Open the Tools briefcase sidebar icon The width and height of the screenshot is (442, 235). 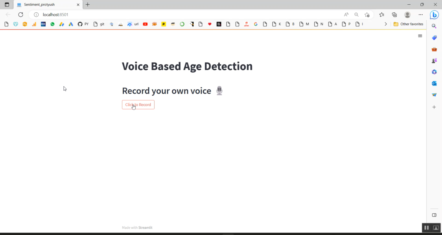coord(434,49)
